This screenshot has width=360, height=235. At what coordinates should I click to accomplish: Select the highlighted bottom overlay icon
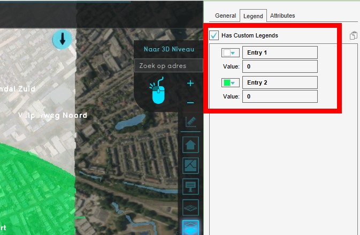[190, 227]
